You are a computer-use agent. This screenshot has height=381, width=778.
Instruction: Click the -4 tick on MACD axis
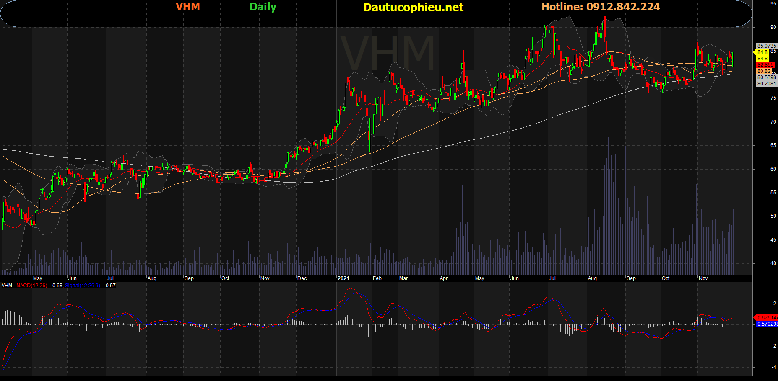tap(774, 367)
